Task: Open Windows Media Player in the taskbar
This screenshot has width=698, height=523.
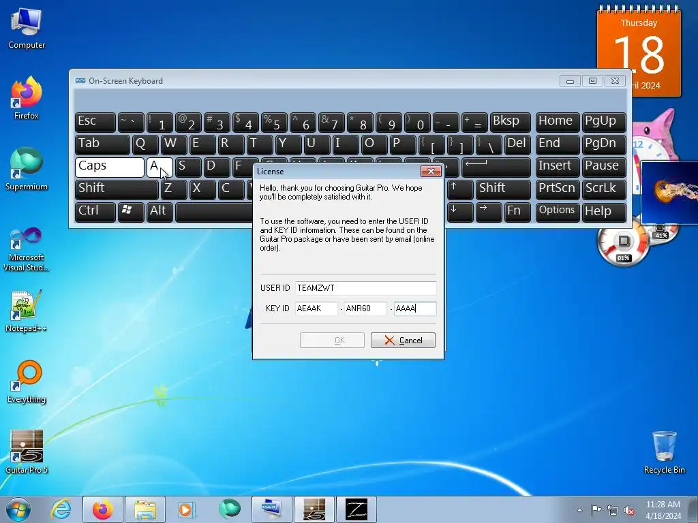Action: click(185, 509)
